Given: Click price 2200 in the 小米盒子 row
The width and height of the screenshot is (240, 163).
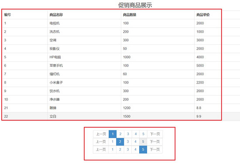Looking at the screenshot, I should pyautogui.click(x=200, y=83).
